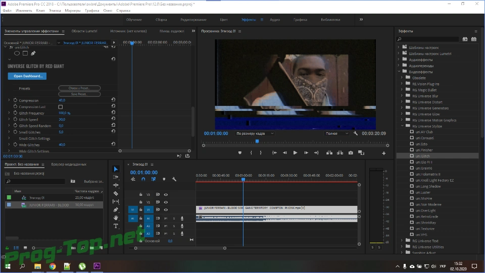Draw free bezier mask with pen icon
The image size is (485, 273).
tap(33, 53)
